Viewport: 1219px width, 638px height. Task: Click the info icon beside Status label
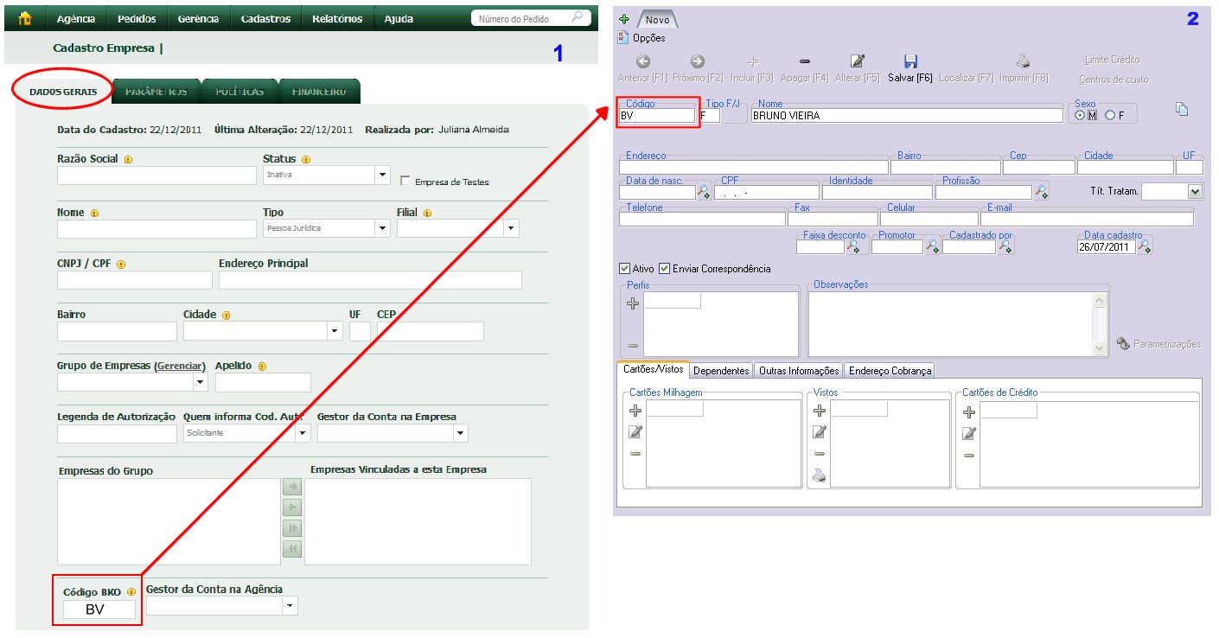pos(306,160)
